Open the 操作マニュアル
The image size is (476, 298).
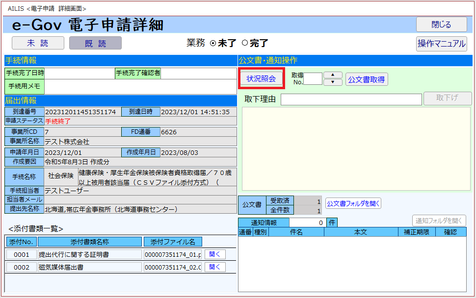pyautogui.click(x=441, y=44)
